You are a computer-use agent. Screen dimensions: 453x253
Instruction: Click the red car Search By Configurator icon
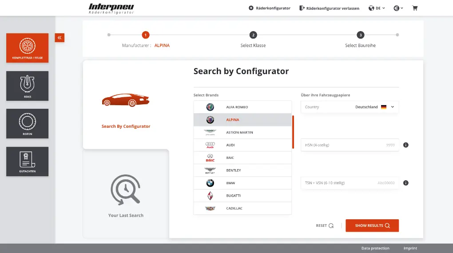coord(126,100)
